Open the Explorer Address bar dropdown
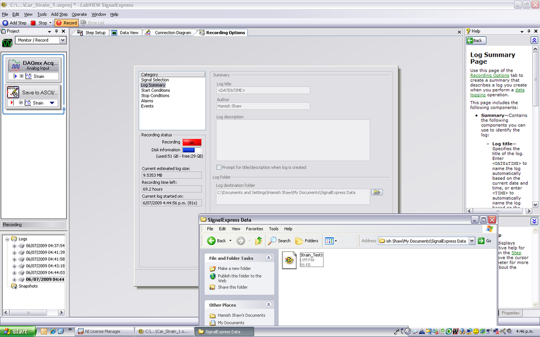This screenshot has width=540, height=337. coord(472,241)
